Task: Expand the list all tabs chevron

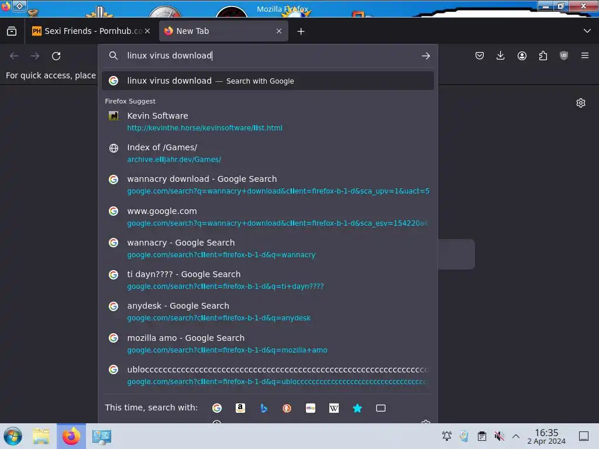Action: 587,31
